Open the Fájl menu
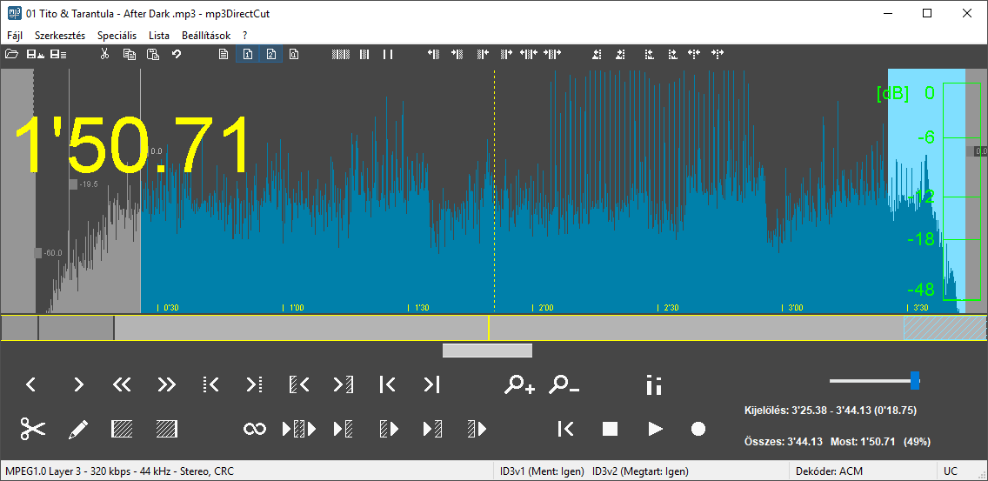Image resolution: width=988 pixels, height=481 pixels. [15, 36]
